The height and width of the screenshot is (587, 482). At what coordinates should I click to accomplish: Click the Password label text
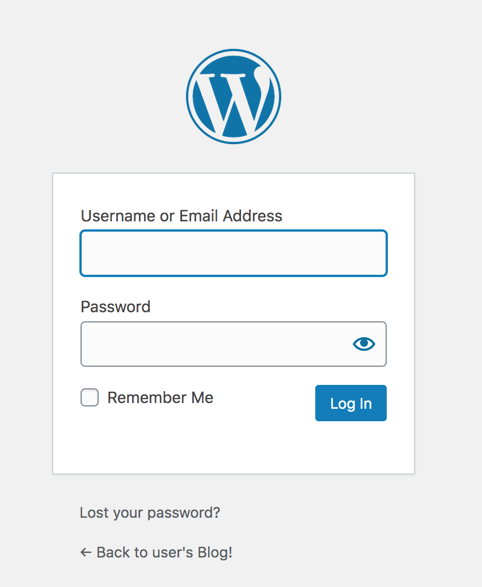tap(116, 307)
